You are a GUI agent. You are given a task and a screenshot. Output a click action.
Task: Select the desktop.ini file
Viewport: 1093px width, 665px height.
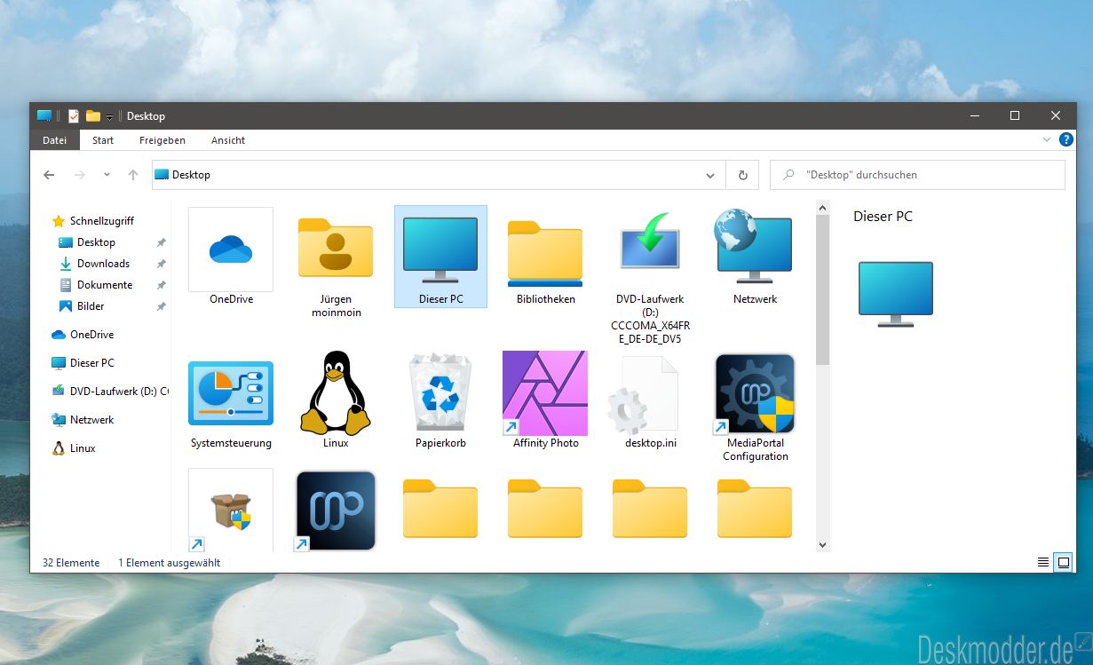(x=642, y=395)
